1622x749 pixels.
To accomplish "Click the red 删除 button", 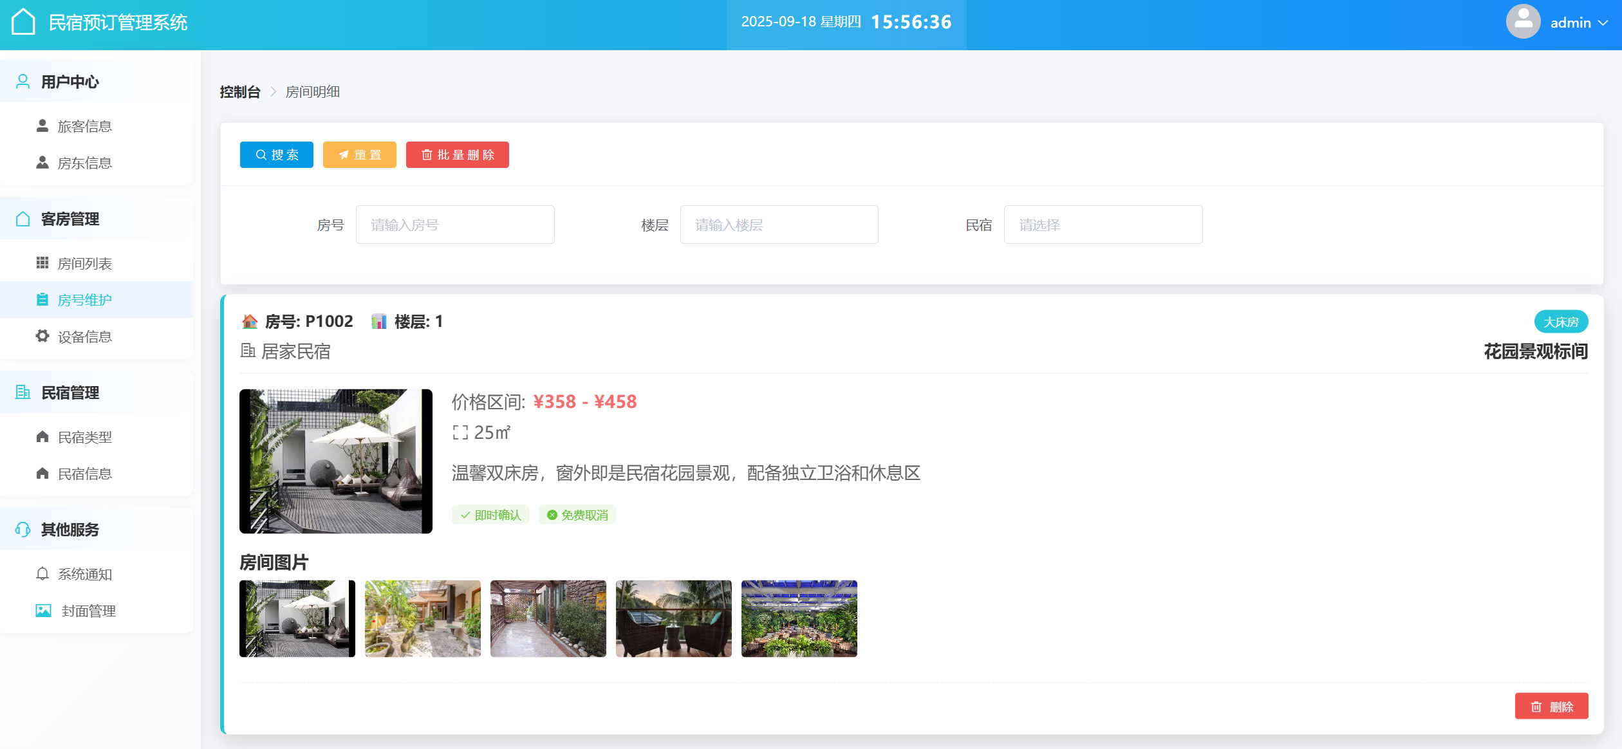I will coord(1551,706).
